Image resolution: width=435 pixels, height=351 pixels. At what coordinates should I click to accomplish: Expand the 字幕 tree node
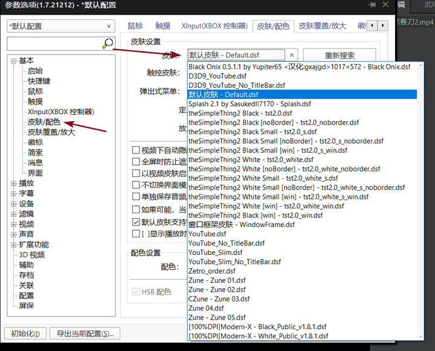[13, 194]
